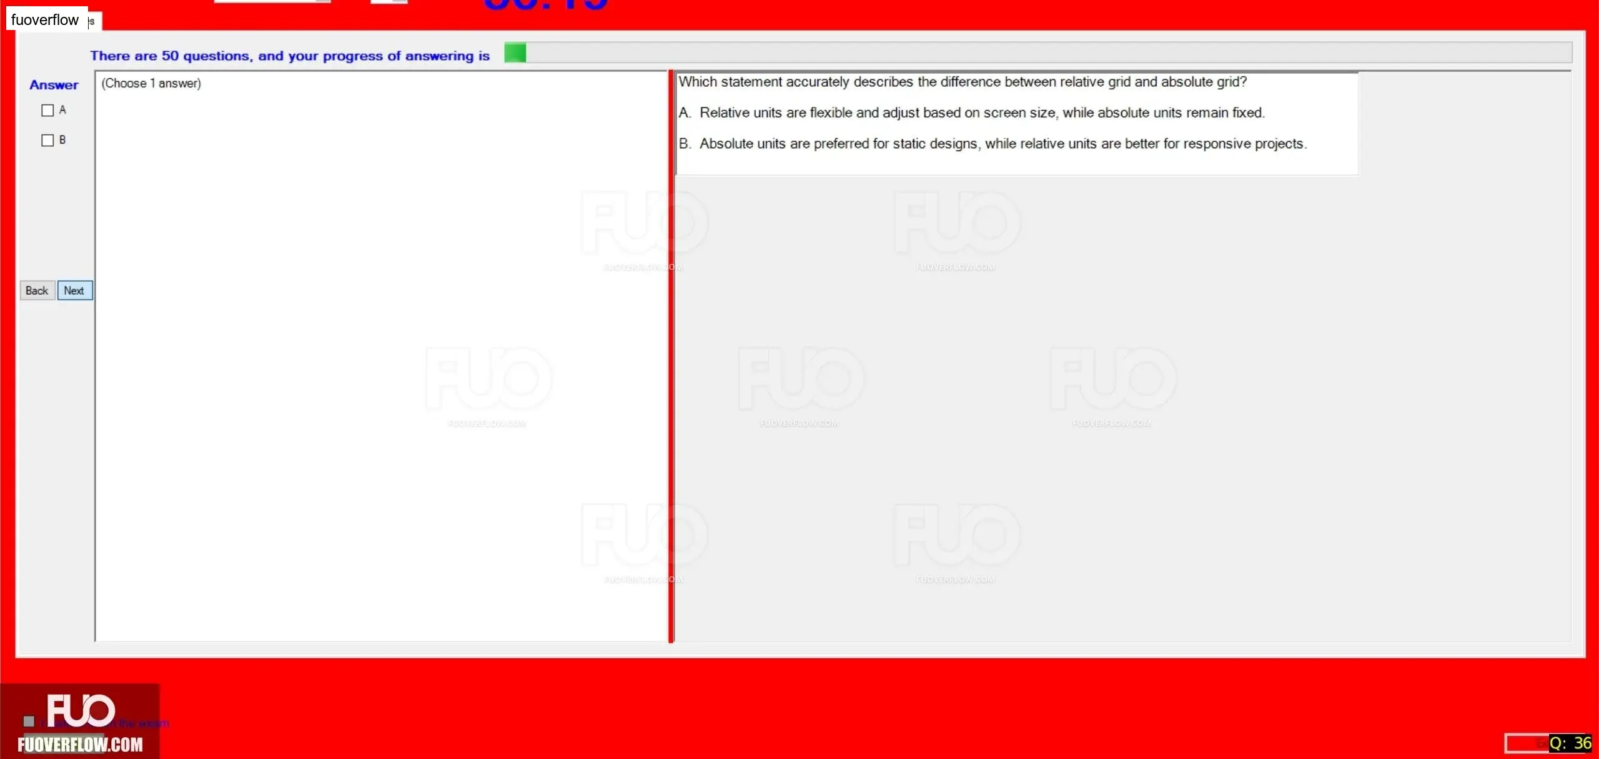Return to previous question with Back

(x=37, y=290)
